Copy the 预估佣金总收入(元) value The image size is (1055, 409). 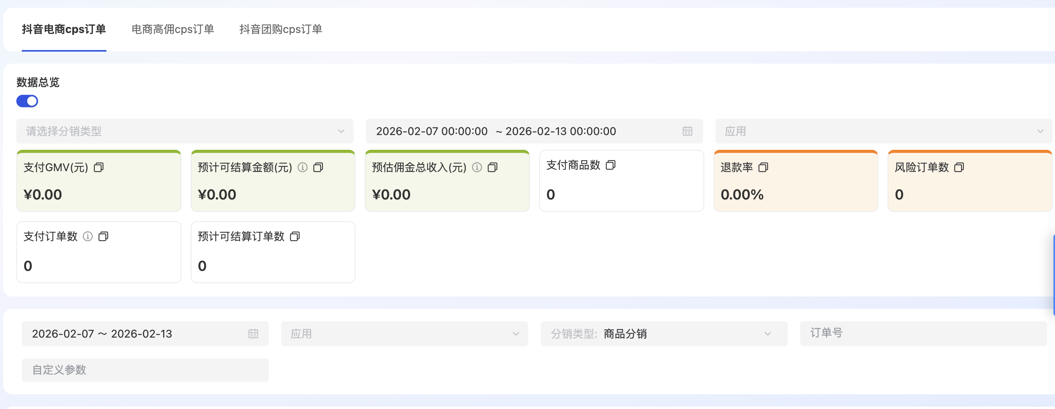point(492,167)
